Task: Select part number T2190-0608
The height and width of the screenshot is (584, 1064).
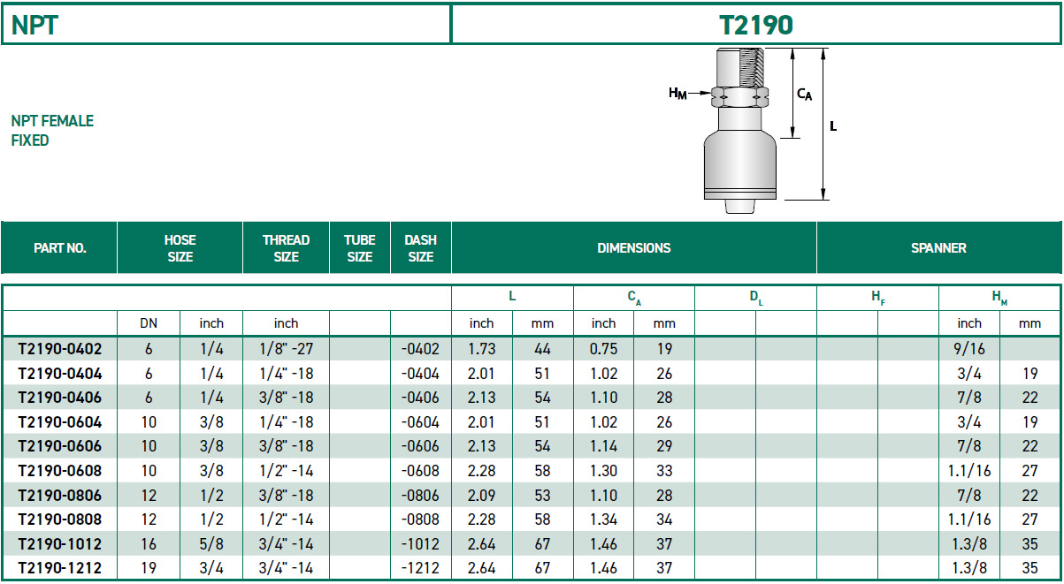Action: 60,471
